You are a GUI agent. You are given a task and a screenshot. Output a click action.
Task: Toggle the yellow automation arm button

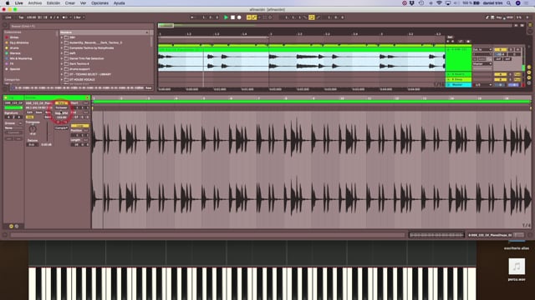pyautogui.click(x=254, y=17)
